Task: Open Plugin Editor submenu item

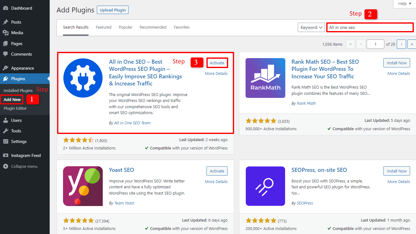Action: click(15, 108)
